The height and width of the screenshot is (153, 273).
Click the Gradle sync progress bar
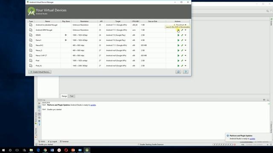[223, 144]
